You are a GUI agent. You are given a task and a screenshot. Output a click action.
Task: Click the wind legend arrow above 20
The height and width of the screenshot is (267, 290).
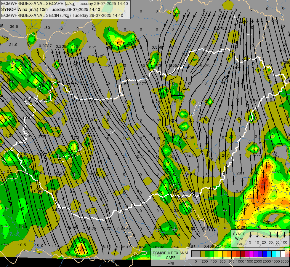[x=264, y=235]
